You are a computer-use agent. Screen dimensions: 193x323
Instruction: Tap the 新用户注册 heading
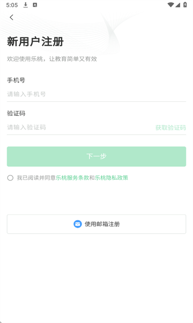(35, 41)
